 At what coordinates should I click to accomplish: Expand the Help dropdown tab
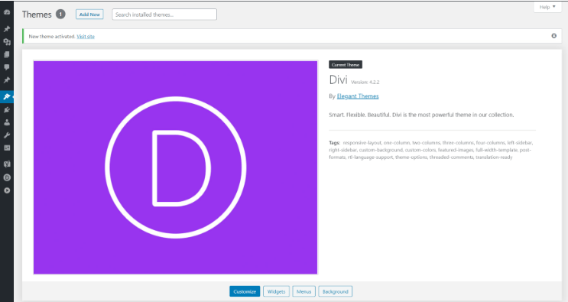(547, 7)
